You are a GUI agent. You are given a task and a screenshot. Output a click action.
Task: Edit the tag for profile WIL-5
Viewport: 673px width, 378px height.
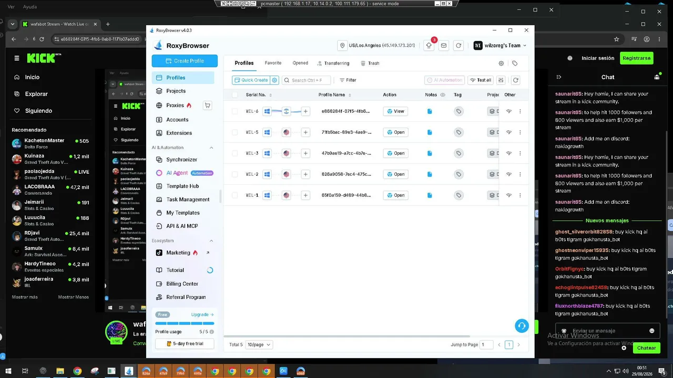(458, 132)
